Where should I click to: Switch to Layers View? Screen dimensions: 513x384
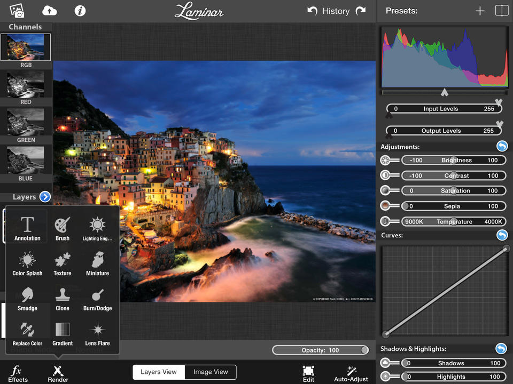coord(159,372)
